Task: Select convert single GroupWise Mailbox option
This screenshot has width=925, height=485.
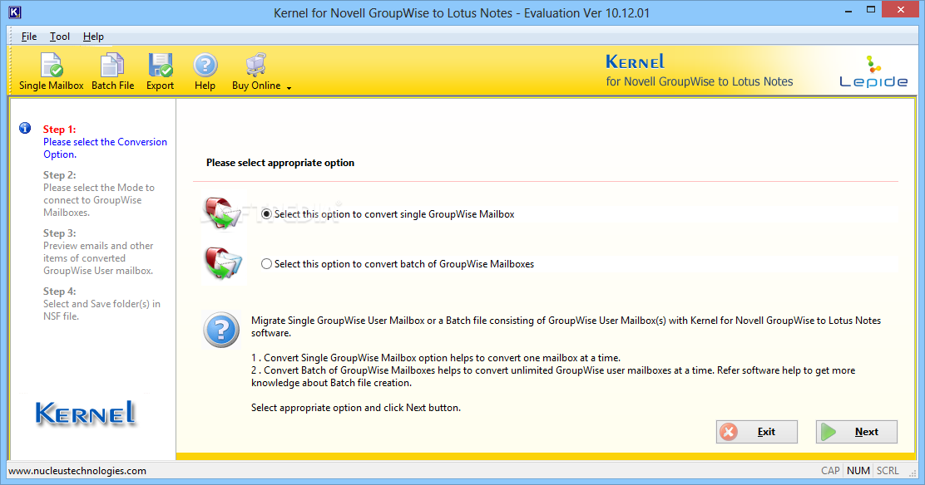Action: coord(267,214)
